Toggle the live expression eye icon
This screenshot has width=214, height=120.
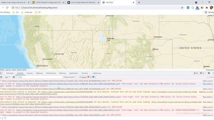tap(14, 77)
